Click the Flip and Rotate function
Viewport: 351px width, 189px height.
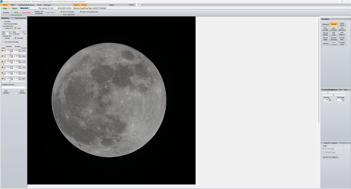(x=325, y=34)
